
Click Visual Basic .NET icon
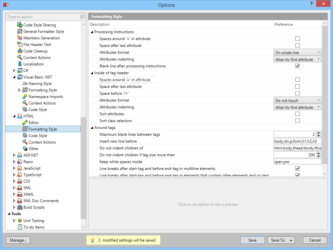pos(20,77)
